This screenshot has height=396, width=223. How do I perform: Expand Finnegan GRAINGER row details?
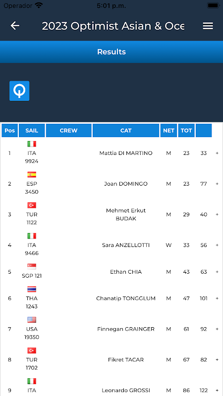(x=217, y=329)
